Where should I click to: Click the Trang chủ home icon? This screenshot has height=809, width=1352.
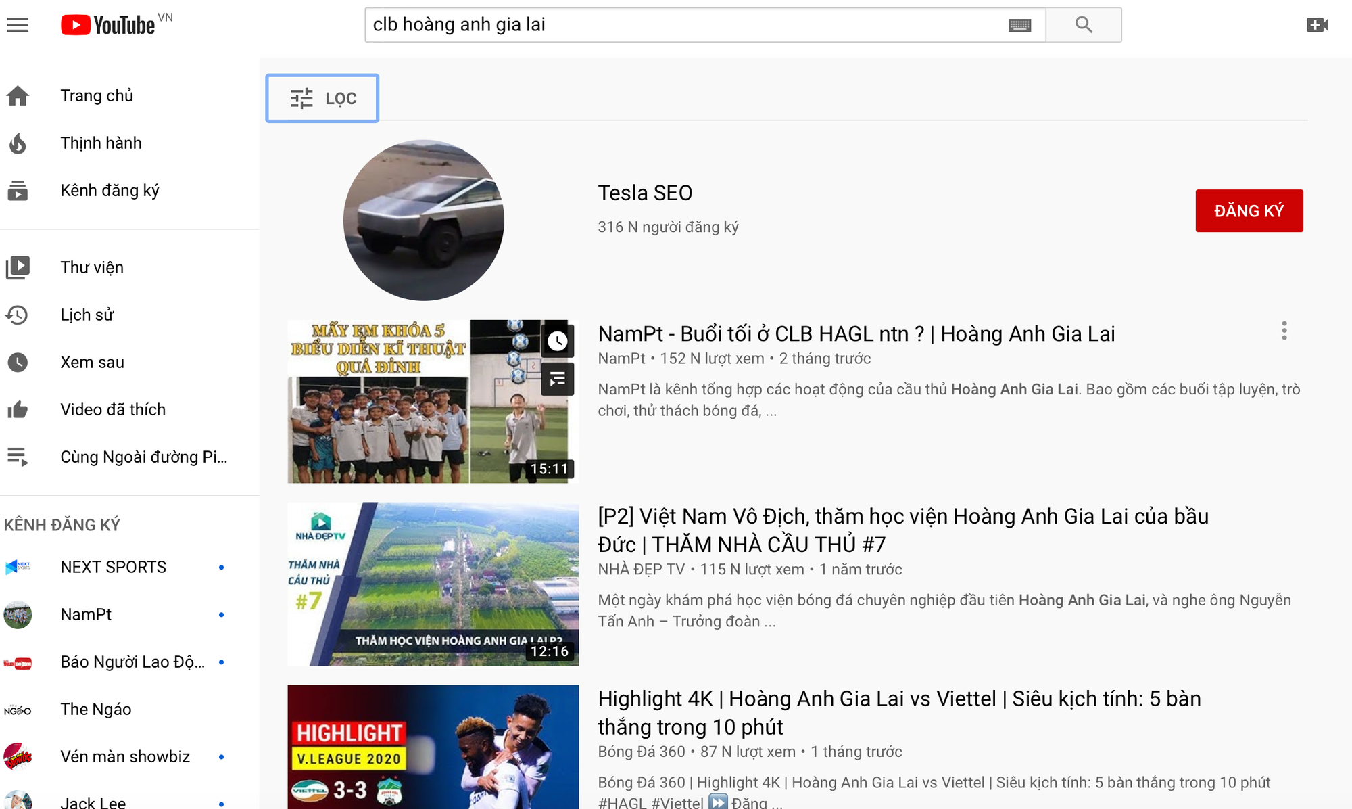click(x=18, y=96)
